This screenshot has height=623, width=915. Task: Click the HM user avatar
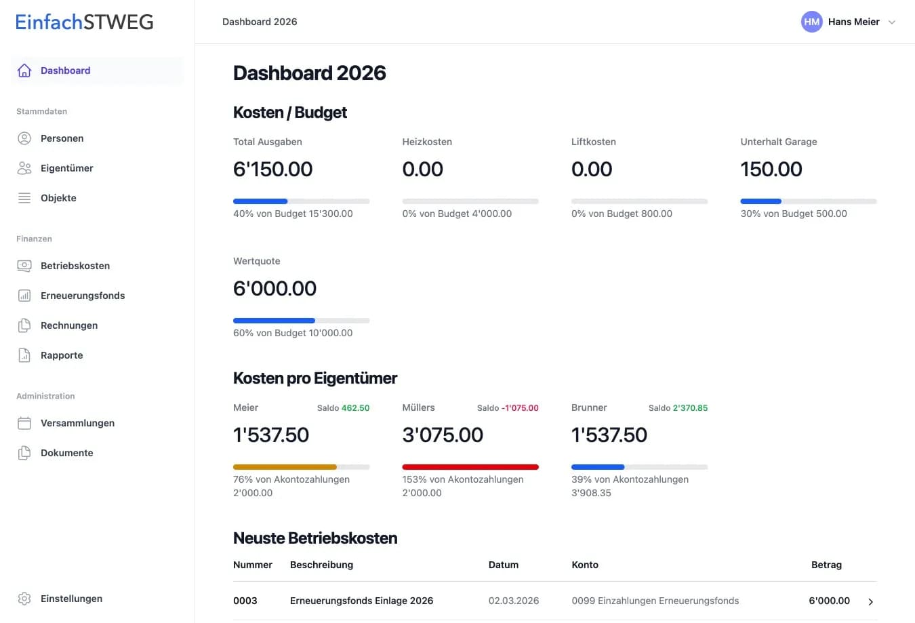811,22
